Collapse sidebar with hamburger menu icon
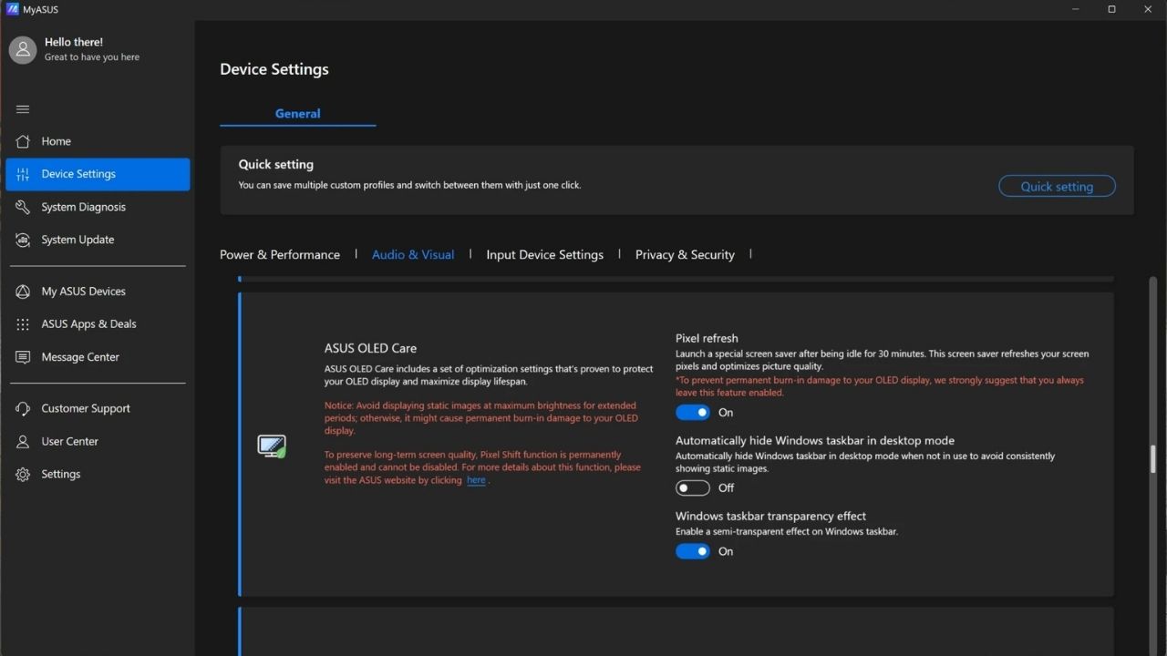 (x=23, y=109)
